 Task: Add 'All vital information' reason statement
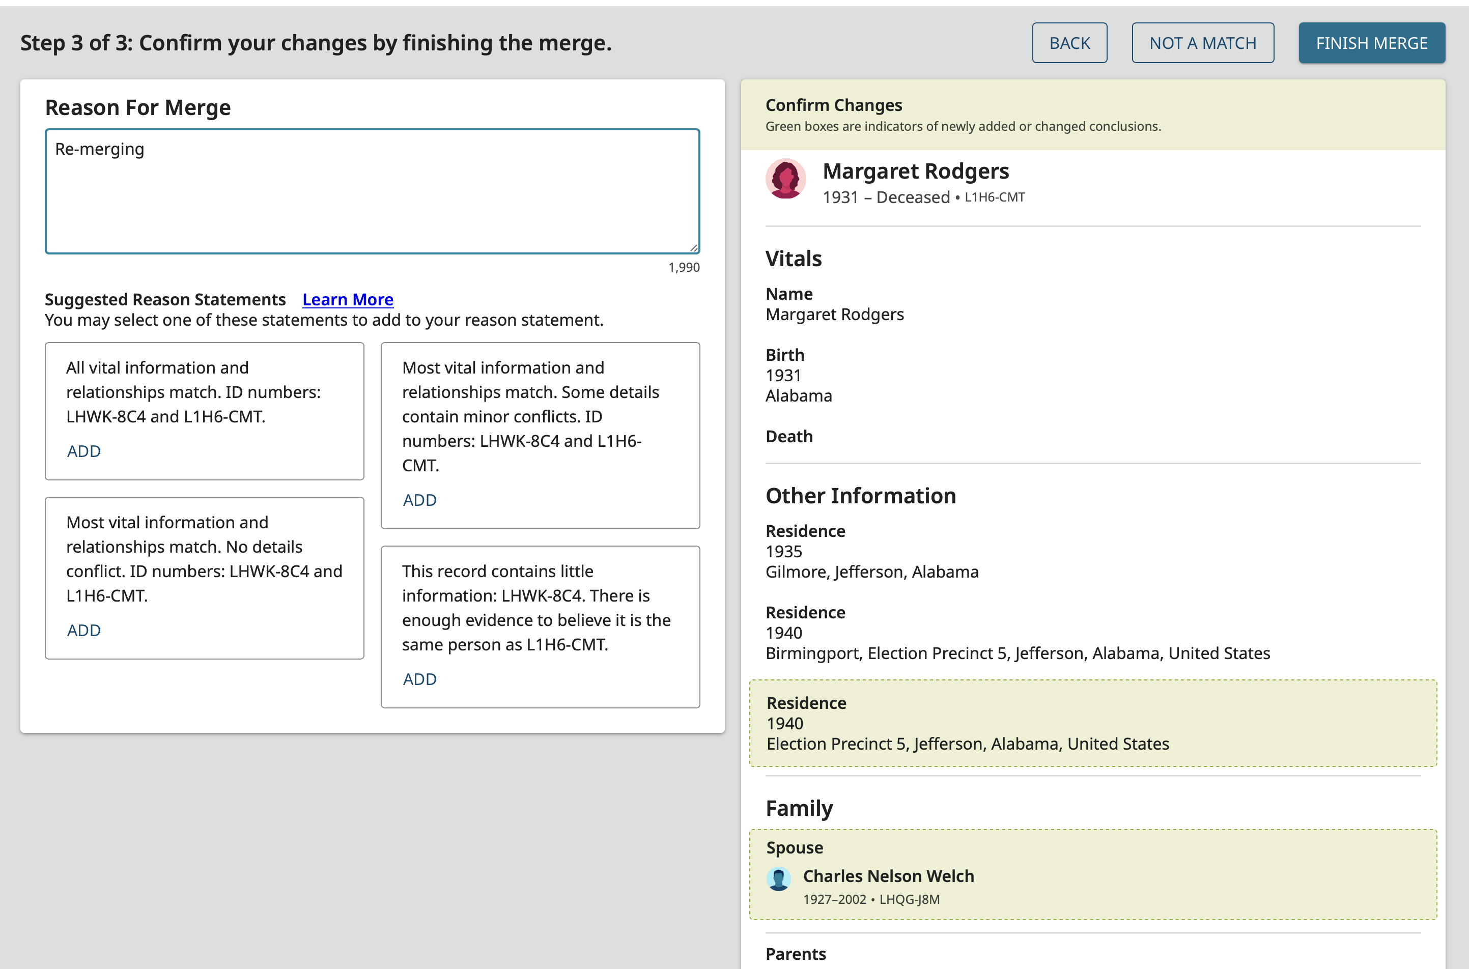click(83, 451)
